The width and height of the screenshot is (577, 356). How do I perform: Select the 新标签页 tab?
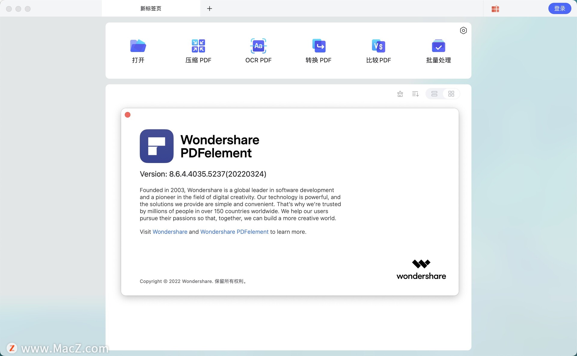click(151, 8)
